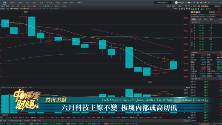Click the add-to-watchlist button beside 603308
Viewport: 222px width, 125px height.
(x=217, y=6)
